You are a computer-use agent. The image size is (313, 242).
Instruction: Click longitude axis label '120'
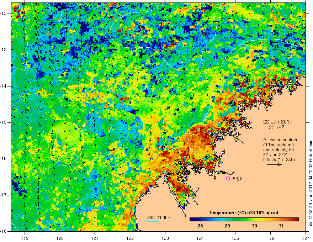pyautogui.click(x=60, y=238)
